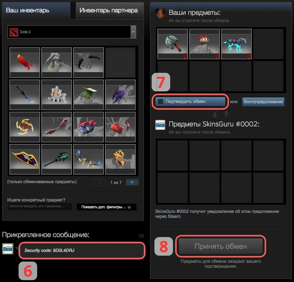The height and width of the screenshot is (282, 294).
Task: Select the golden spinning shuriken item
Action: [x=25, y=127]
